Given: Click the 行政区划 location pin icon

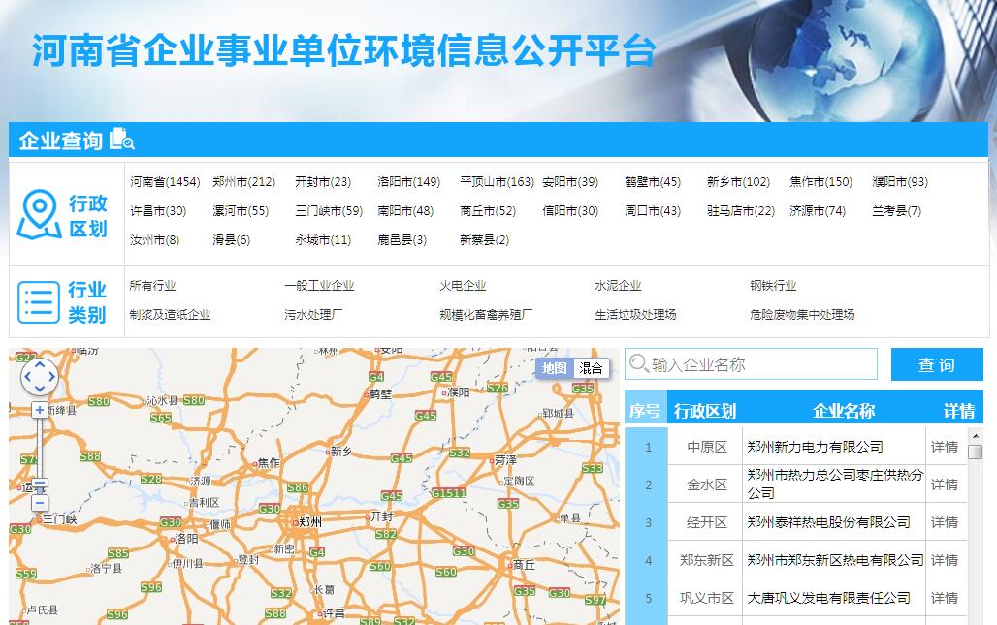Looking at the screenshot, I should click(39, 215).
